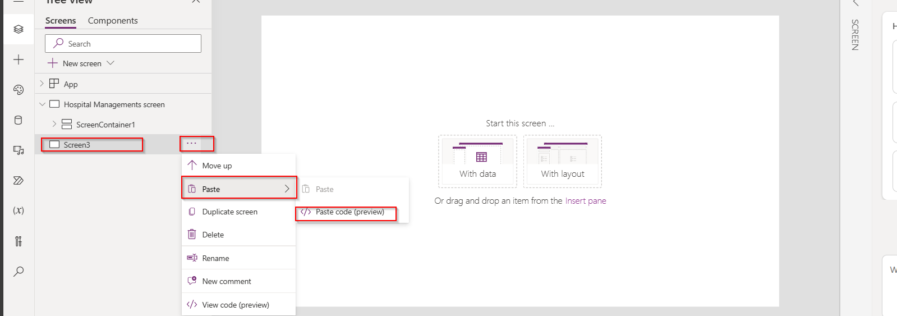897x316 pixels.
Task: Open the Media icon in sidebar
Action: coord(19,150)
